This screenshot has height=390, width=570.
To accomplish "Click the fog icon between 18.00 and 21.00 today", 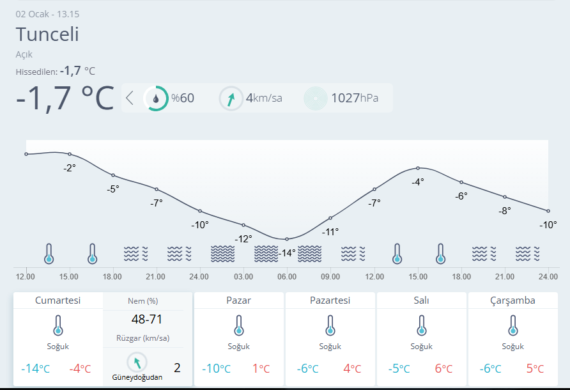I will (x=136, y=254).
